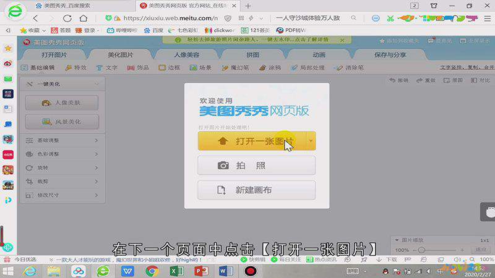This screenshot has height=278, width=495.
Task: Close the green notification banner
Action: tap(342, 40)
